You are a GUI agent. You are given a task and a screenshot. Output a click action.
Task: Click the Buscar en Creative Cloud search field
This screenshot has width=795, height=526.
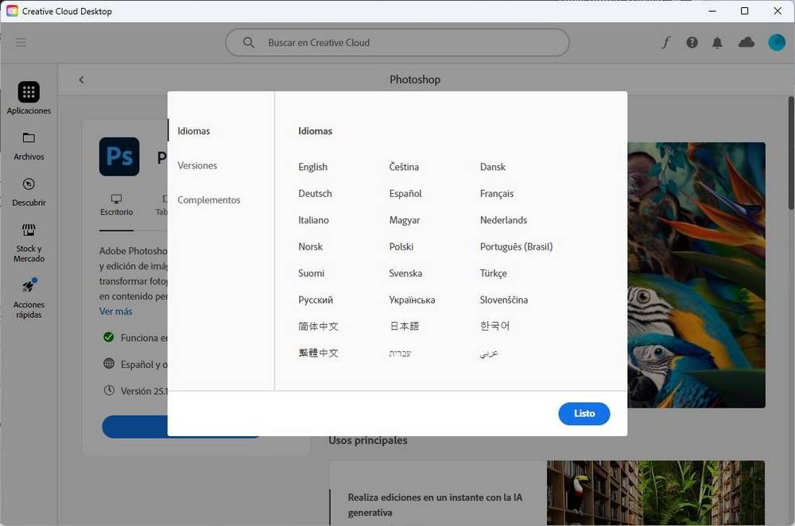point(397,42)
